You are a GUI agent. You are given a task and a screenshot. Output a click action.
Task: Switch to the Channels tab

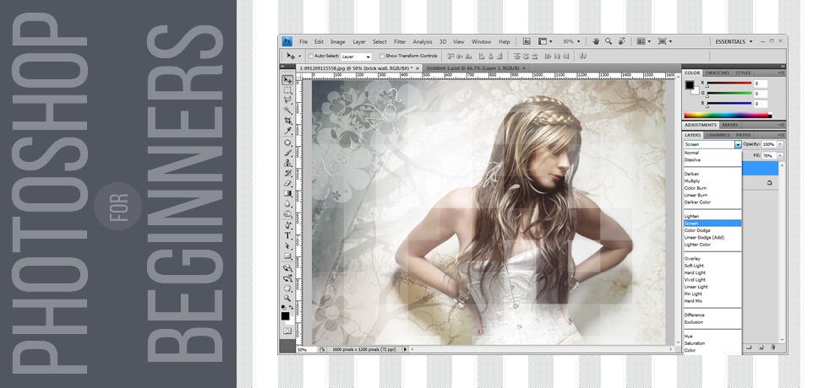coord(718,135)
